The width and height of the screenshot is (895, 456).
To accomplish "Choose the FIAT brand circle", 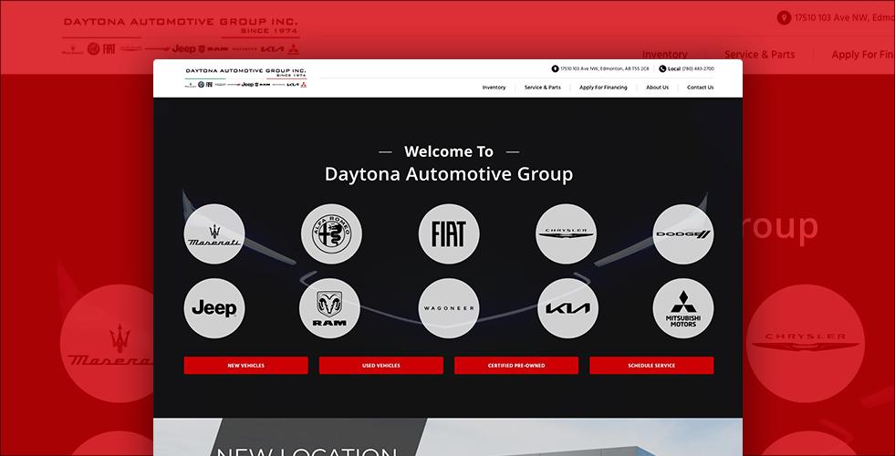I will click(x=449, y=234).
